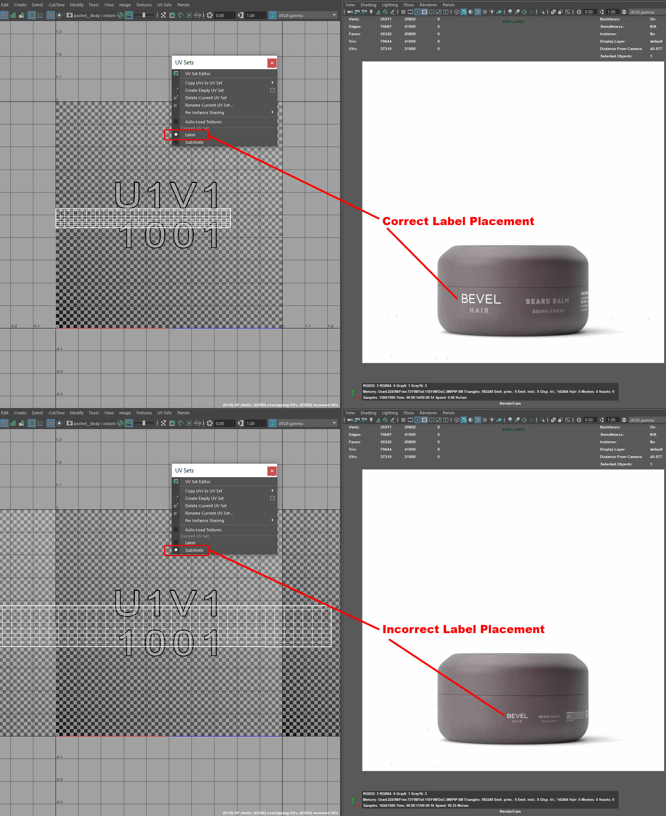Open the UV Sets menu in upper UV editor

164,5
